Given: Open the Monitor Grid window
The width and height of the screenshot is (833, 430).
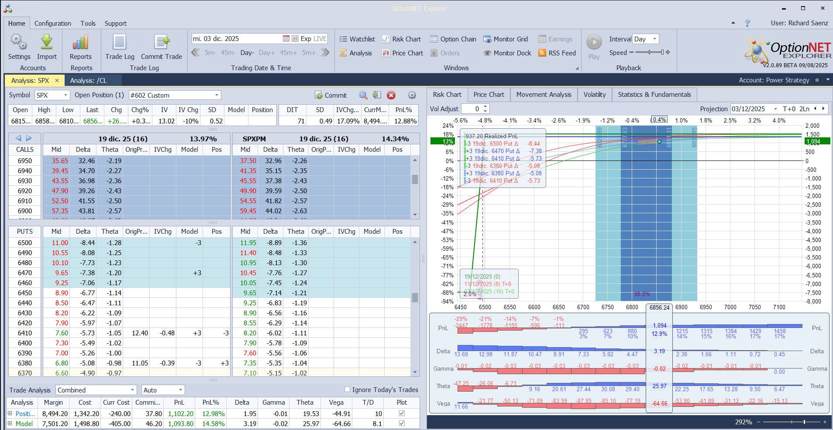Looking at the screenshot, I should pos(506,39).
